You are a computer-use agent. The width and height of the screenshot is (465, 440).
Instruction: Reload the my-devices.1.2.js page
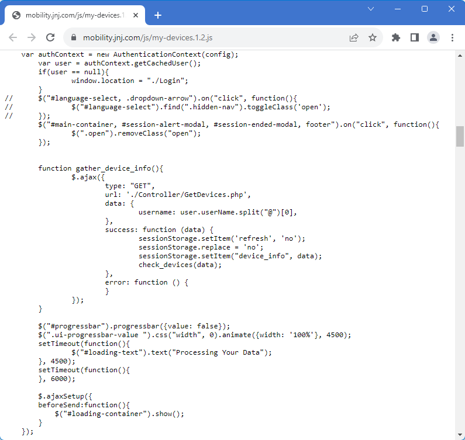click(x=50, y=37)
